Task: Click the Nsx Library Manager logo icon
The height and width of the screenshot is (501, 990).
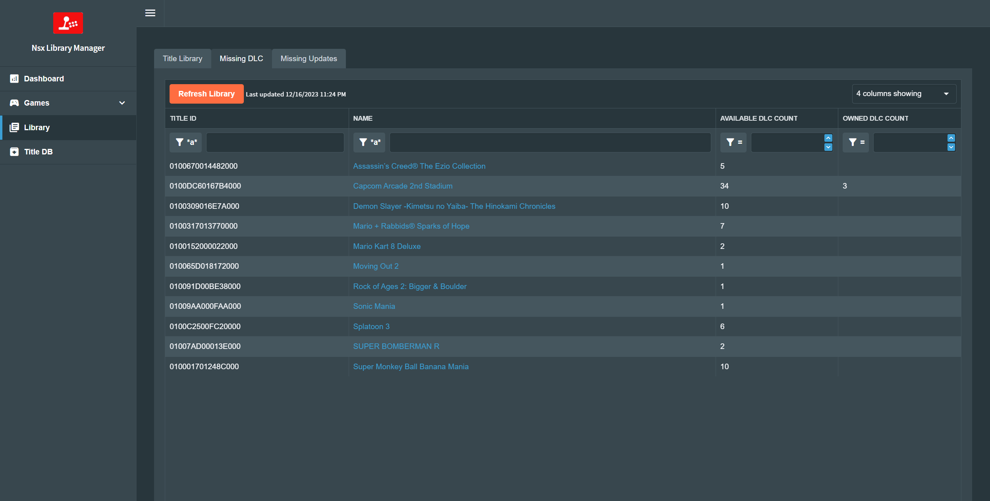Action: (x=68, y=23)
